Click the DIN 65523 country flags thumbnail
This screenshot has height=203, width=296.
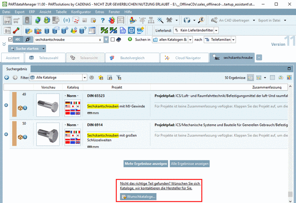[73, 108]
